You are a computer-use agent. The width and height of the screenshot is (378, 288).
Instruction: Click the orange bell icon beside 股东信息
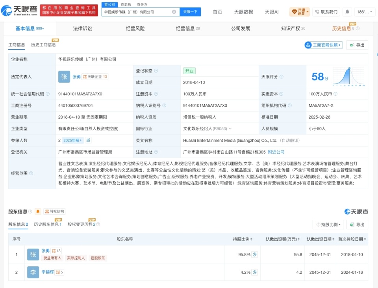pos(38,212)
